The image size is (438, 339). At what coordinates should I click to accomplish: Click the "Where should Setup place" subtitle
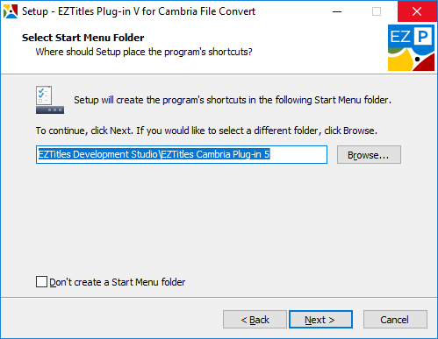[144, 52]
